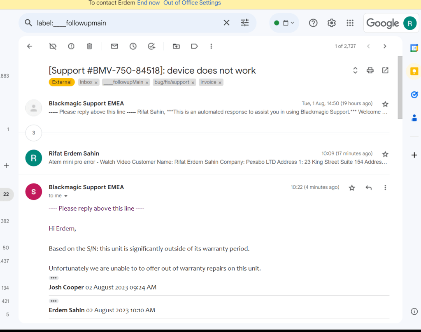Open Rifat Erdem Sahin avatar R

(34, 158)
